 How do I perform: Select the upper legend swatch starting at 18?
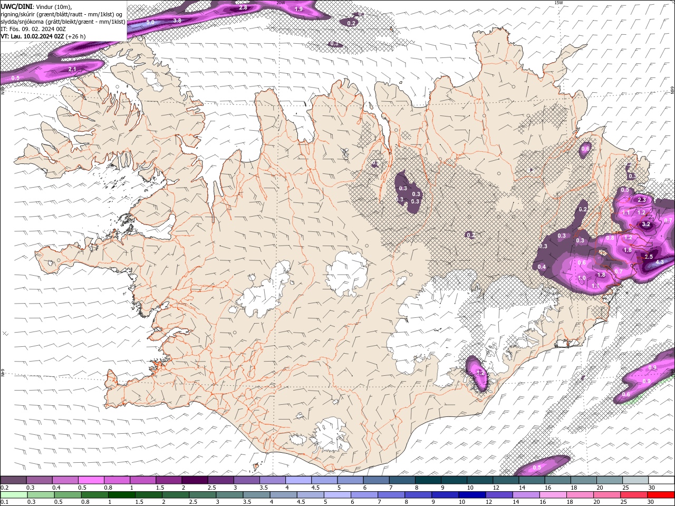[584, 480]
